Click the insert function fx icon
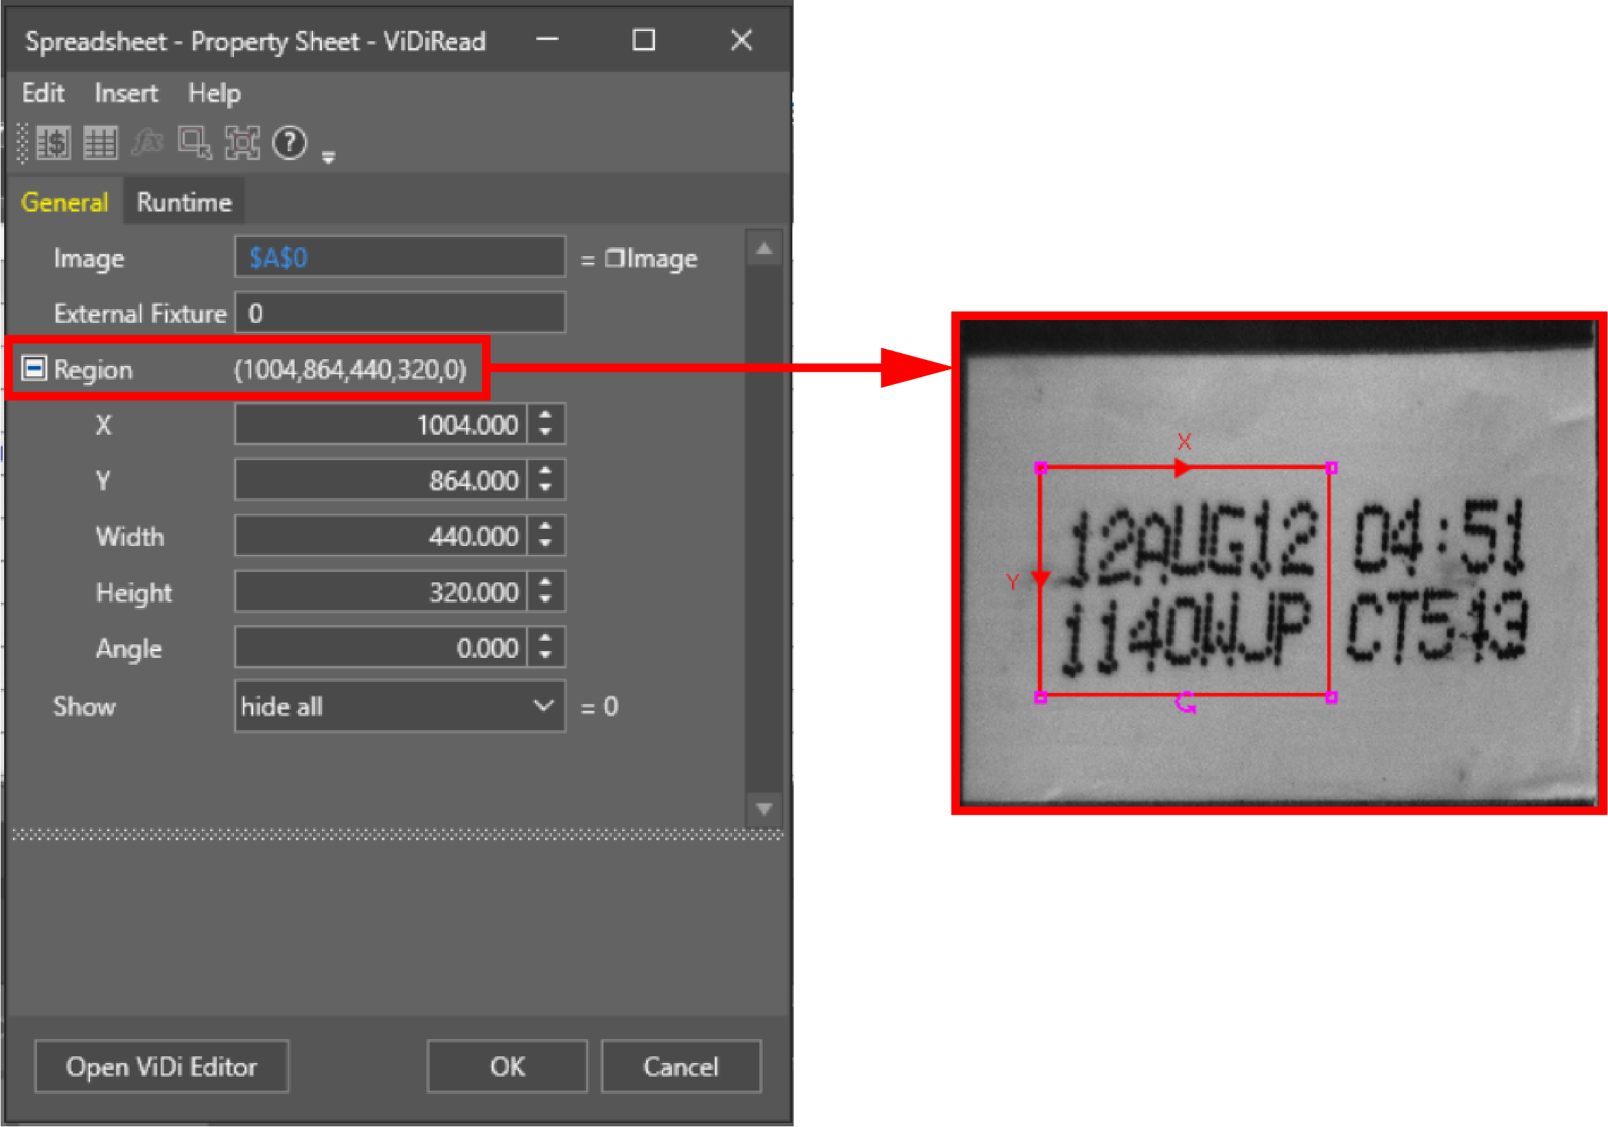 point(147,143)
